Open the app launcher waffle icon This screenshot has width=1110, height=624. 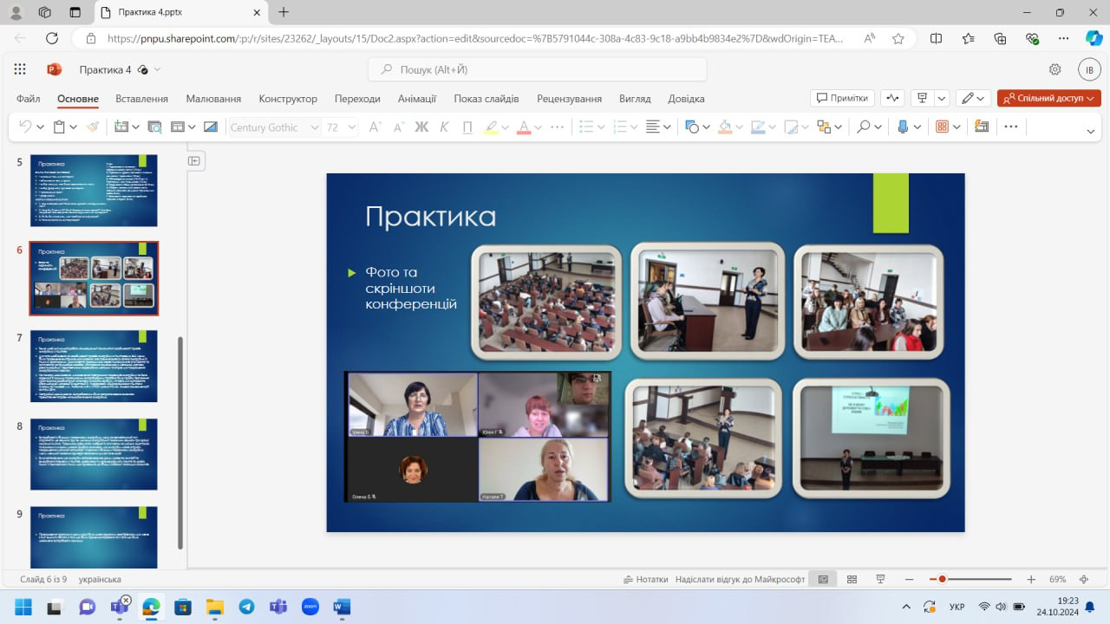20,69
